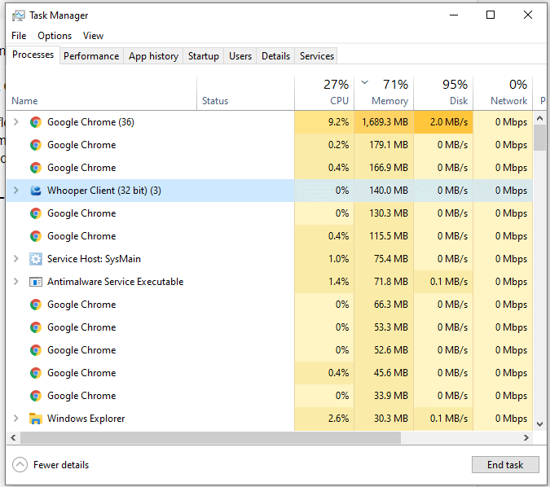Viewport: 550px width, 487px height.
Task: Select the Processes tab
Action: 33,55
